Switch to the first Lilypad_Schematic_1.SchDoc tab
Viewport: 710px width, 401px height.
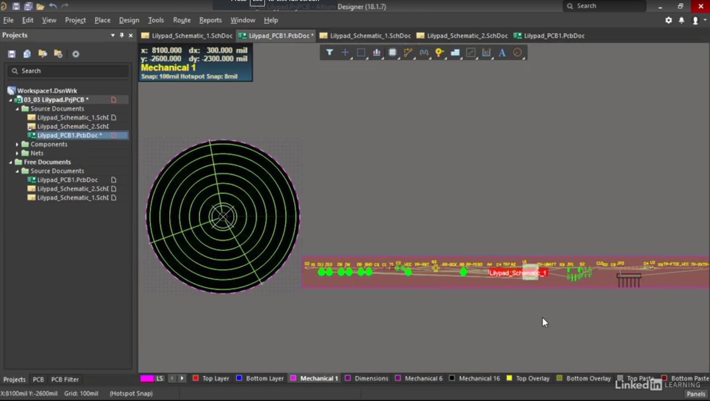pyautogui.click(x=187, y=36)
